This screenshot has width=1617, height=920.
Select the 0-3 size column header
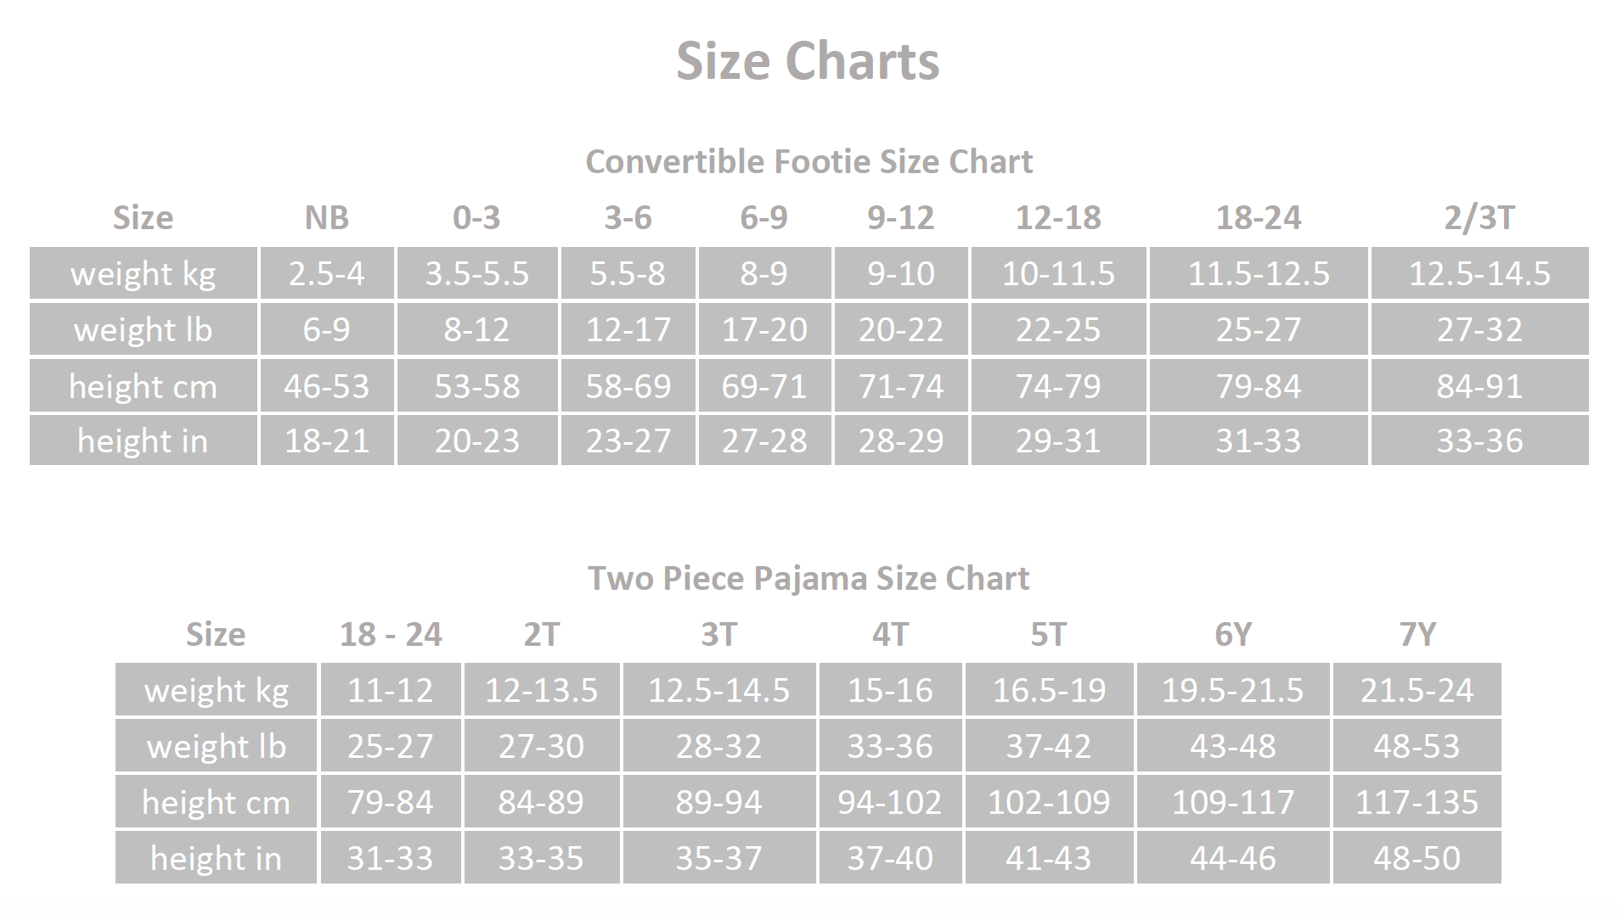pos(476,218)
